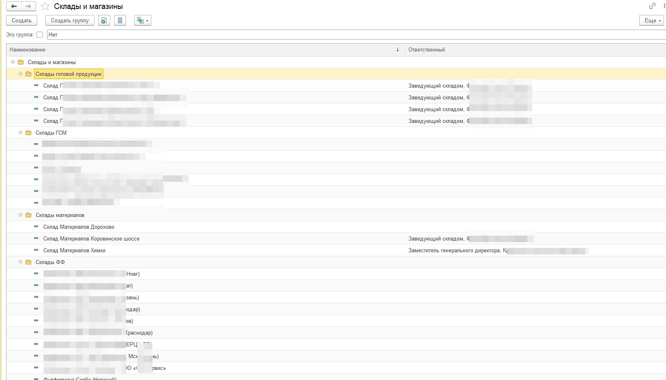Click the folder icon of Склады ГСМ

tap(28, 133)
